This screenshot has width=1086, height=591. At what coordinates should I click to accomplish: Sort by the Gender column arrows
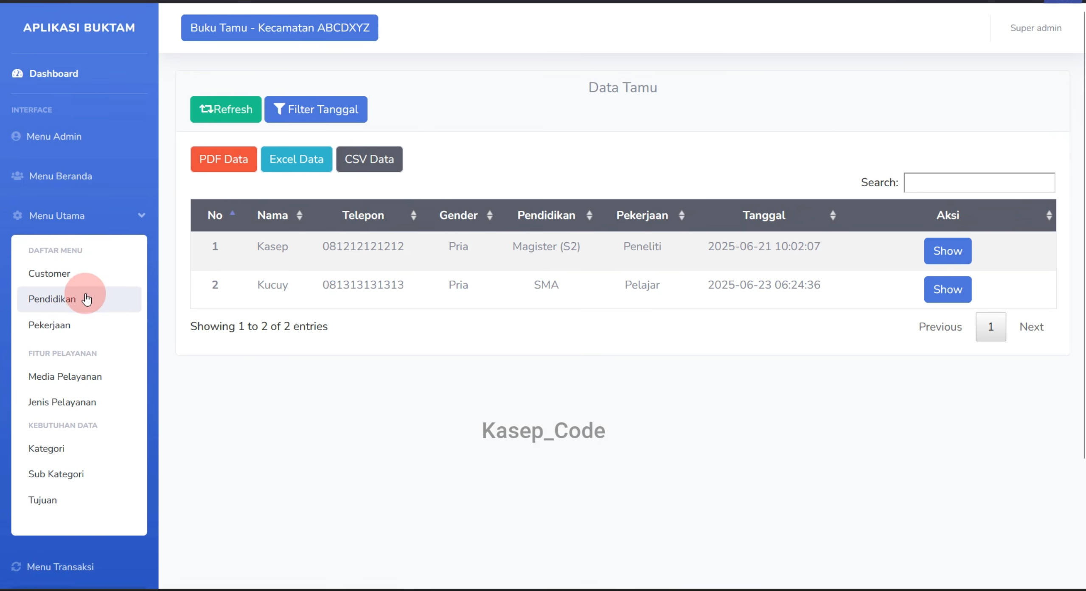click(490, 216)
